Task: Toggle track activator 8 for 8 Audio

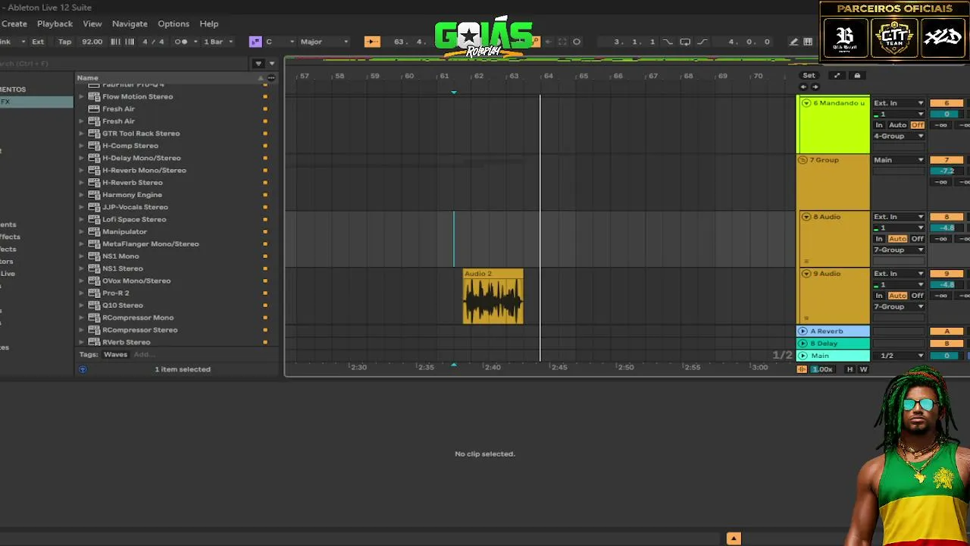Action: (946, 217)
